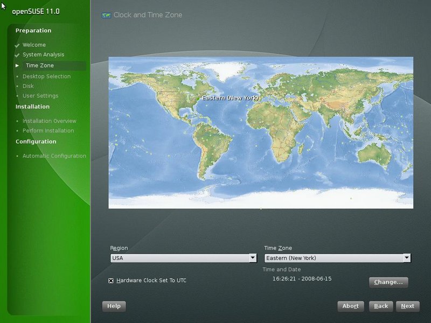
Task: Go Back to the previous step
Action: click(381, 306)
